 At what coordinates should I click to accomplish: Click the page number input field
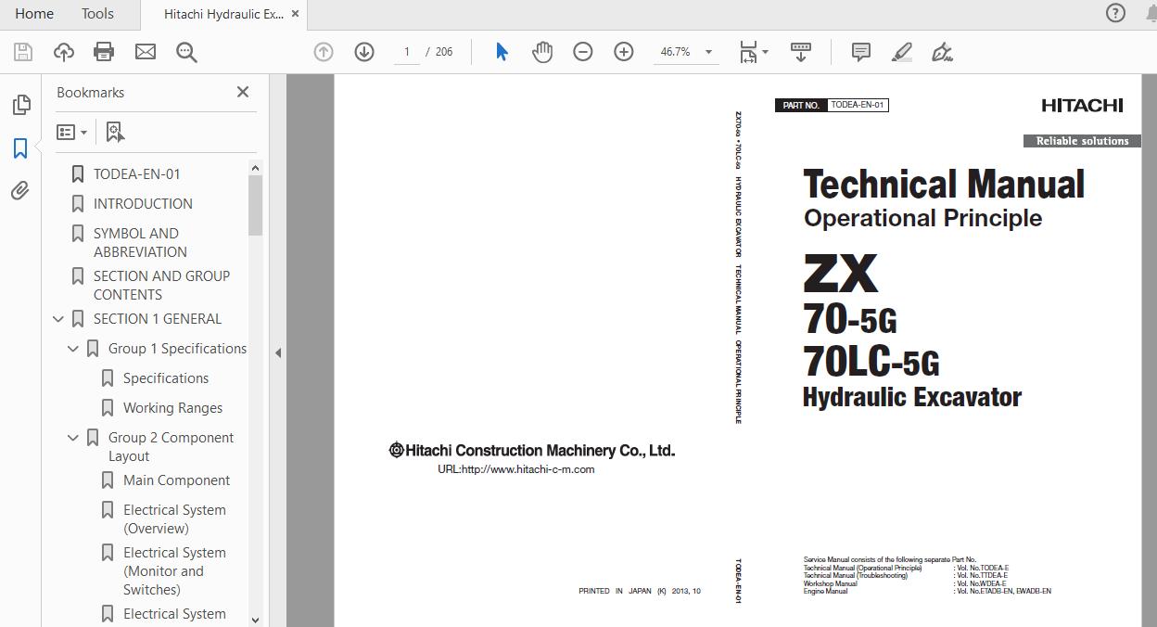click(x=406, y=52)
